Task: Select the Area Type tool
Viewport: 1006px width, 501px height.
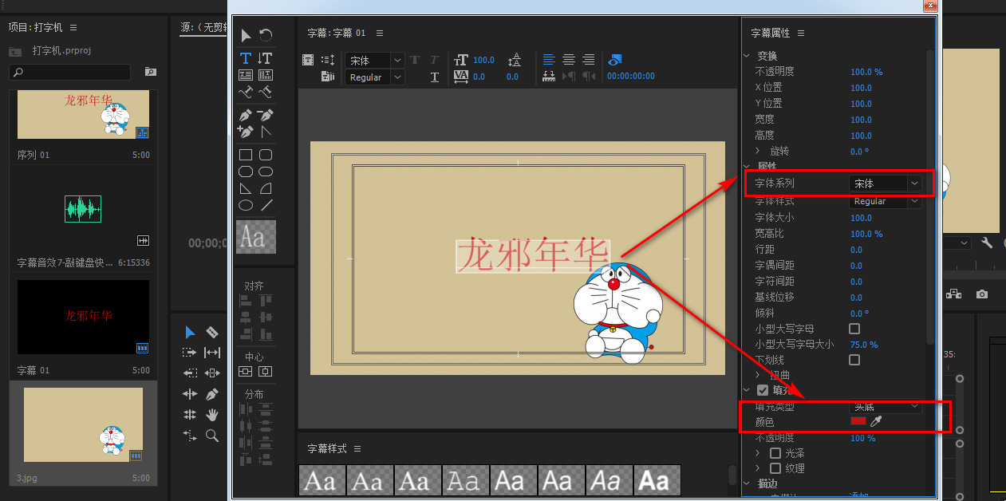Action: [x=247, y=76]
